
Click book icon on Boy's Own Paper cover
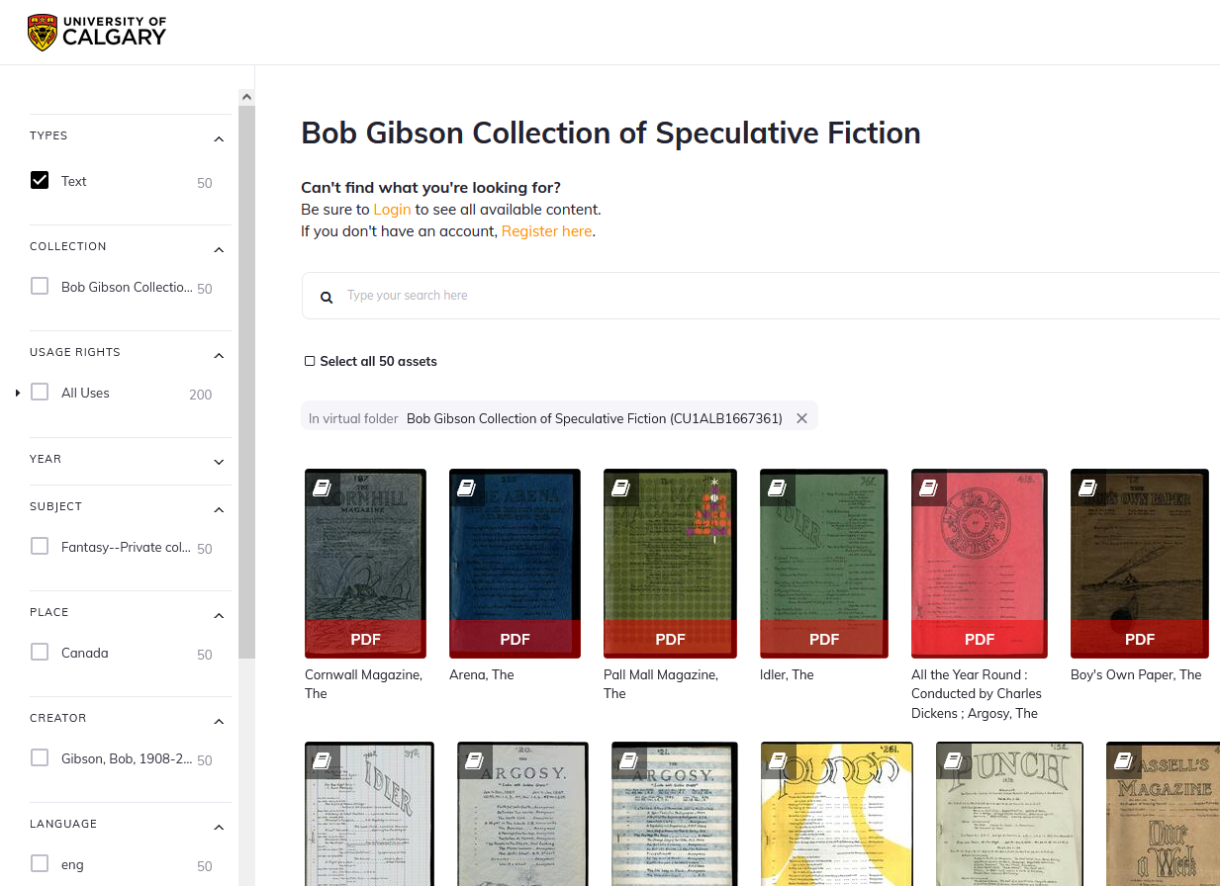coord(1087,487)
